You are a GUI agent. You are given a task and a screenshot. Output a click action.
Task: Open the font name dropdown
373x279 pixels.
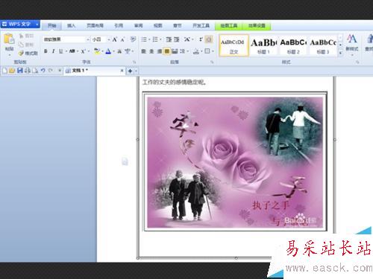(88, 39)
